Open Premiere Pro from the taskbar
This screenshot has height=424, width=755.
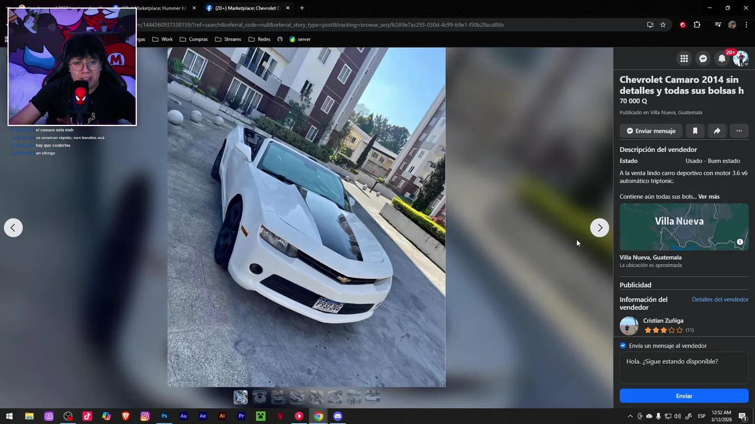(241, 416)
